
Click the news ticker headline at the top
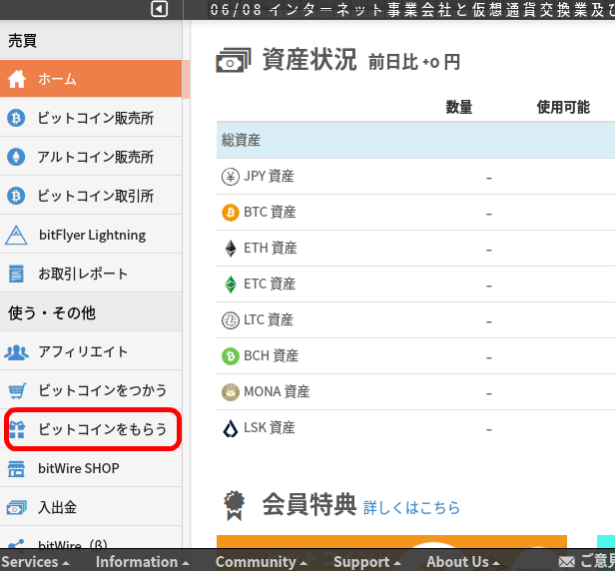[x=412, y=10]
